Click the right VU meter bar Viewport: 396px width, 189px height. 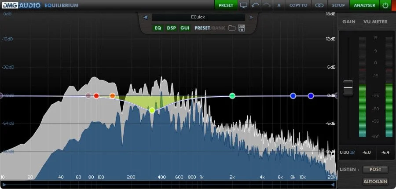coord(389,87)
